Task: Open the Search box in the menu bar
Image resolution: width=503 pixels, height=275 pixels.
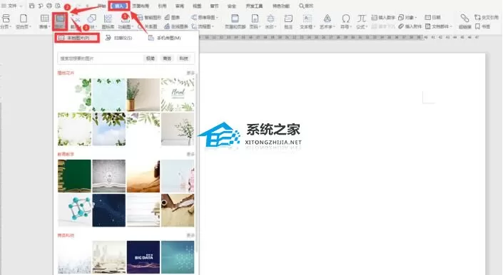Action: [x=306, y=6]
